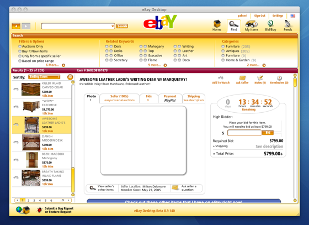The height and width of the screenshot is (225, 309).
Task: Switch to the Payment PayPal tab
Action: point(170,98)
